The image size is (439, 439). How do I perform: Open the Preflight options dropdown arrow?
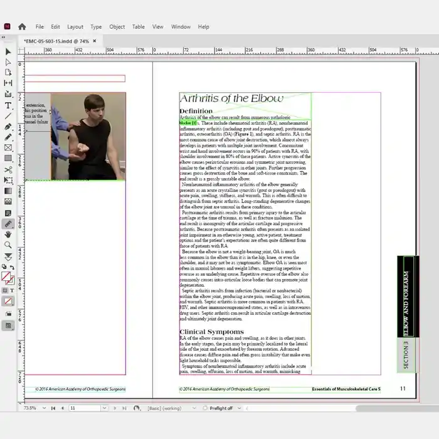pos(240,408)
